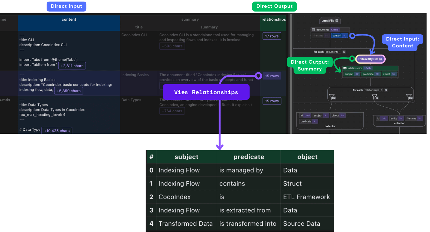Select the content column header
This screenshot has height=232, width=430.
point(69,20)
